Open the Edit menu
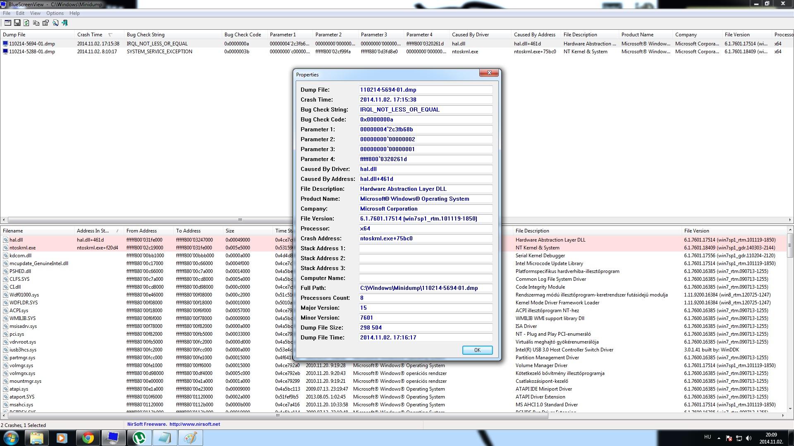This screenshot has width=794, height=446. coord(20,13)
